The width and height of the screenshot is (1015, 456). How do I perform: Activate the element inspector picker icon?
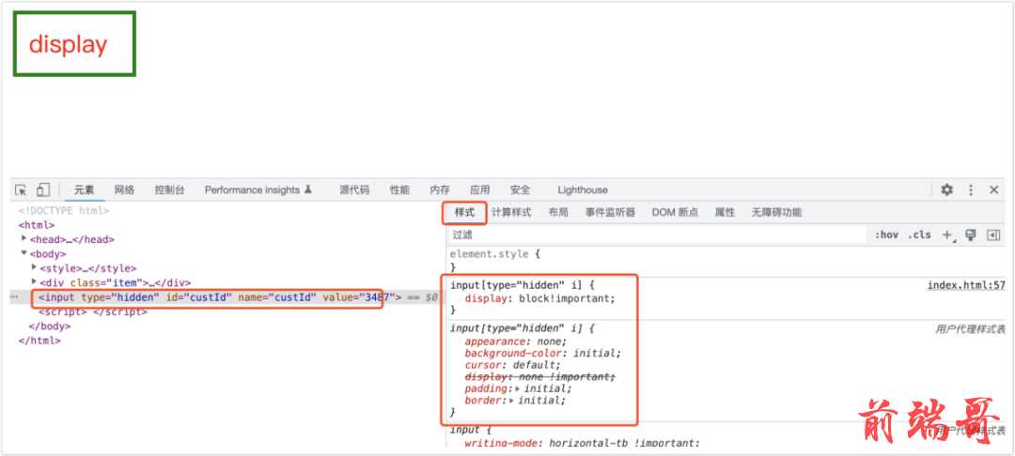pos(22,190)
